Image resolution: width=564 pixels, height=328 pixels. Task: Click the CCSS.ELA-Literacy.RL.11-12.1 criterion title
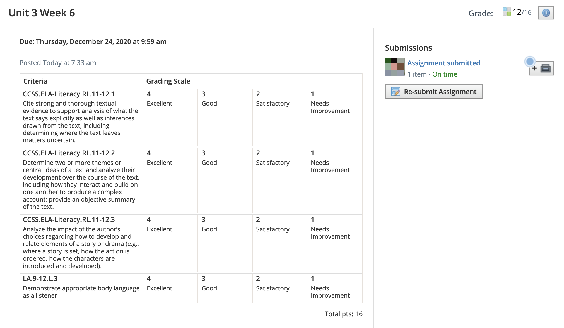[x=69, y=94]
